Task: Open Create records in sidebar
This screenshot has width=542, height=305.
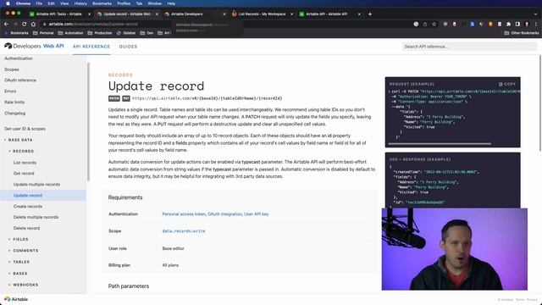Action: [x=28, y=207]
